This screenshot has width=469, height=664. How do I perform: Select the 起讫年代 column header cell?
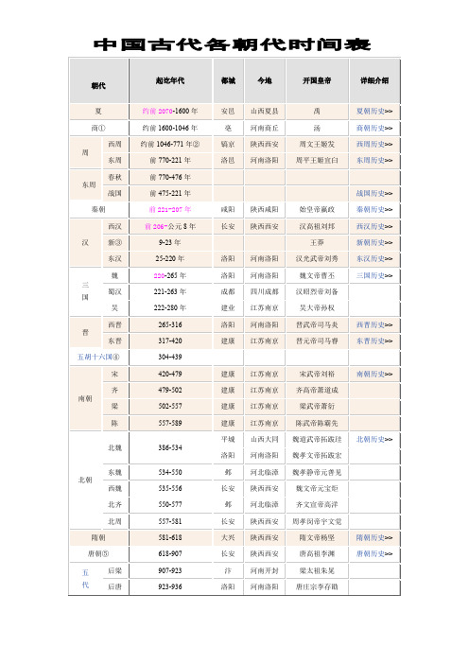coord(170,80)
